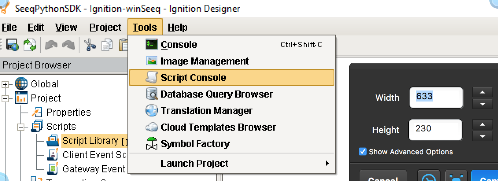The height and width of the screenshot is (181, 498).
Task: Click the Update Project refresh icon
Action: [30, 45]
